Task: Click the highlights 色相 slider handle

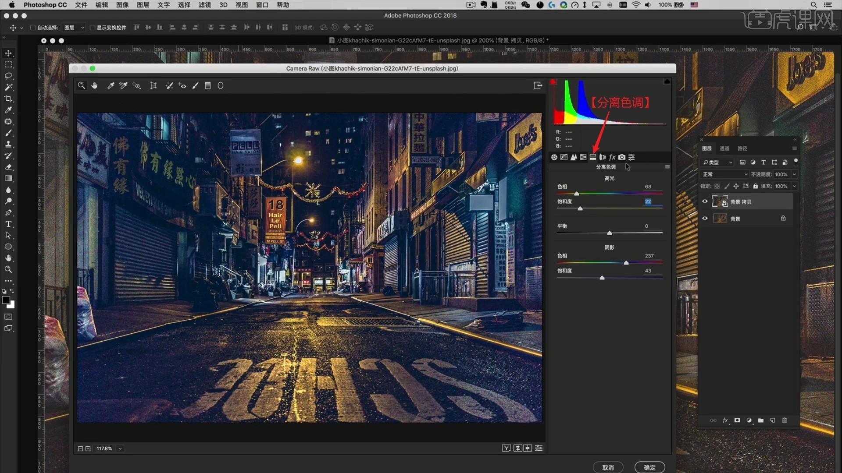Action: [x=577, y=194]
